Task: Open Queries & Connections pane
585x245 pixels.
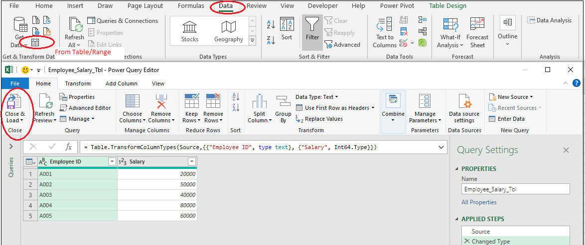Action: 123,21
